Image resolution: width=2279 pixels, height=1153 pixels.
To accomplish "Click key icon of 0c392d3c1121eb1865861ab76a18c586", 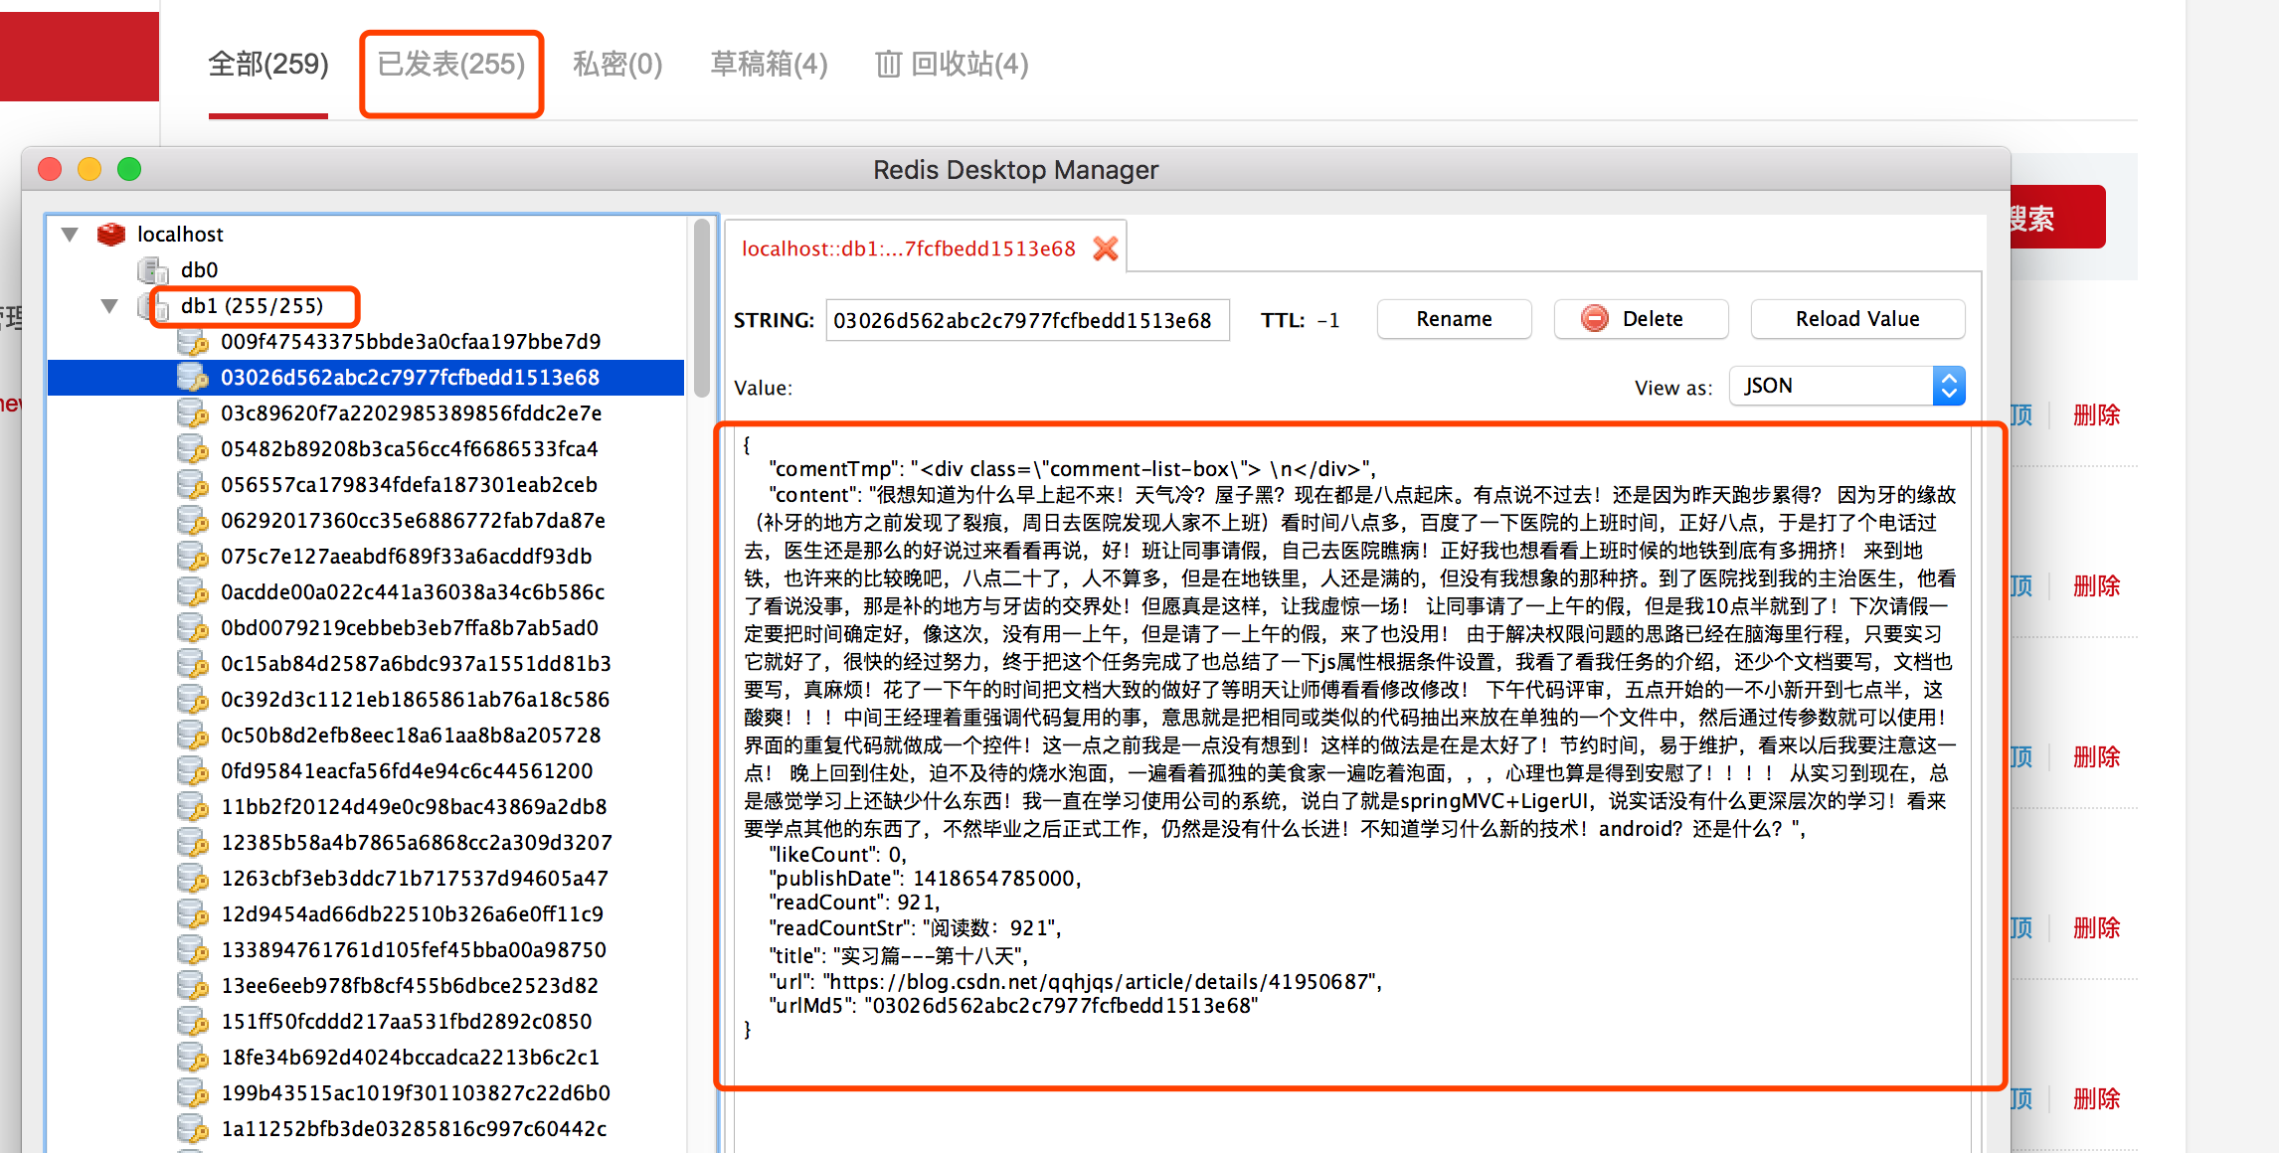I will click(192, 700).
